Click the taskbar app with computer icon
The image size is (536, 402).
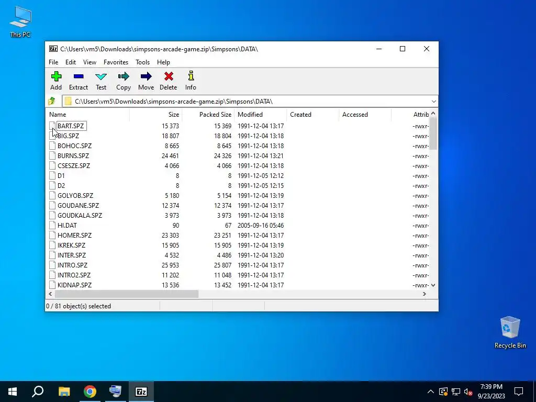115,392
